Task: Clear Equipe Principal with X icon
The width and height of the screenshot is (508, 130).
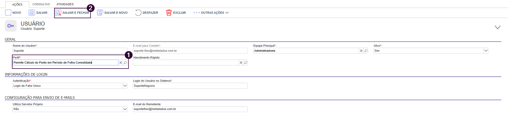Action: click(x=361, y=51)
